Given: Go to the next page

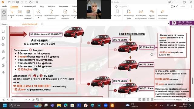Looking at the screenshot, I should point(29,100).
